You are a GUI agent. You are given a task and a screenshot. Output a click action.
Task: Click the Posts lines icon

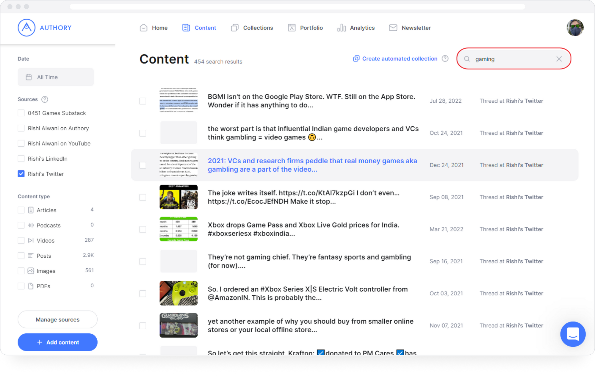(x=31, y=256)
